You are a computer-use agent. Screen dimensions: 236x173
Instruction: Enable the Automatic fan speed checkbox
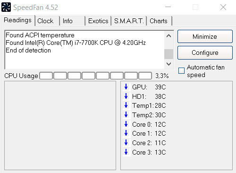(181, 70)
